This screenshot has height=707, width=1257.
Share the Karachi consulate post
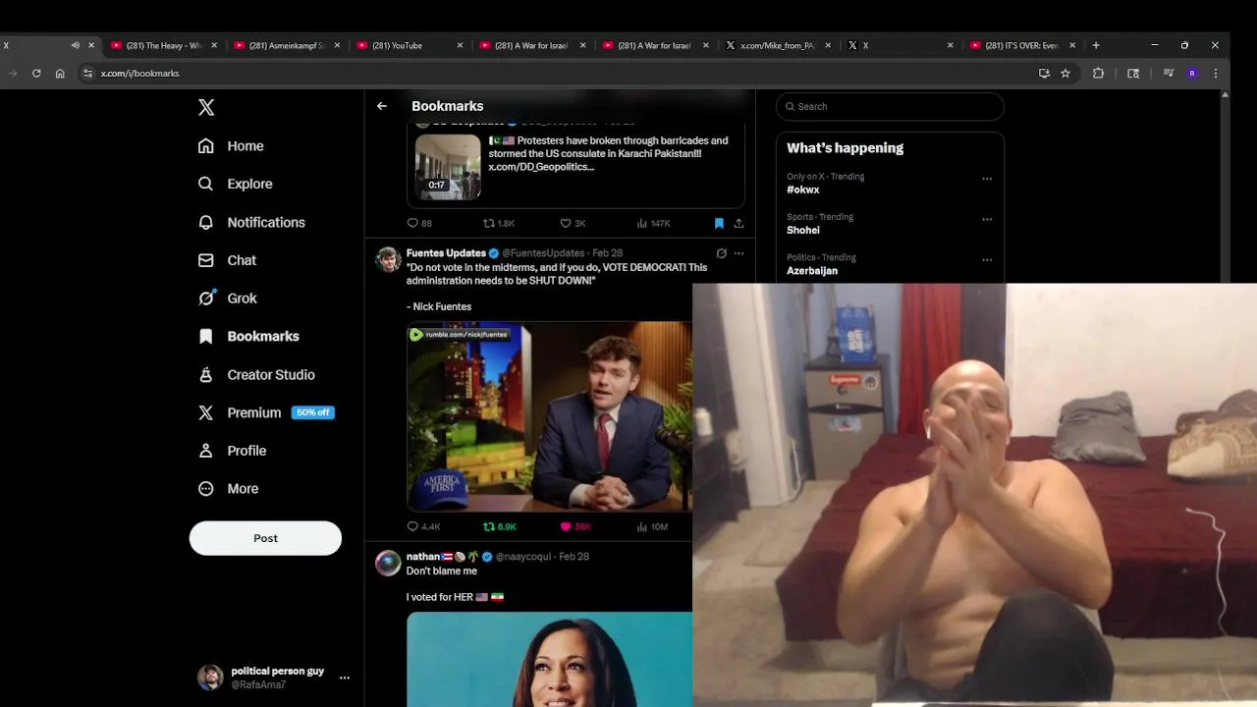coord(738,223)
